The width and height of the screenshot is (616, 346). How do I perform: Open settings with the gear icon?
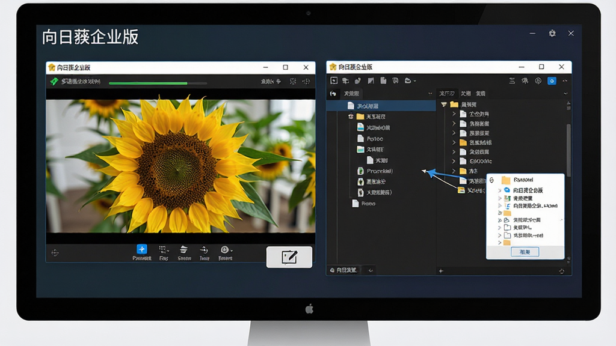tap(552, 34)
